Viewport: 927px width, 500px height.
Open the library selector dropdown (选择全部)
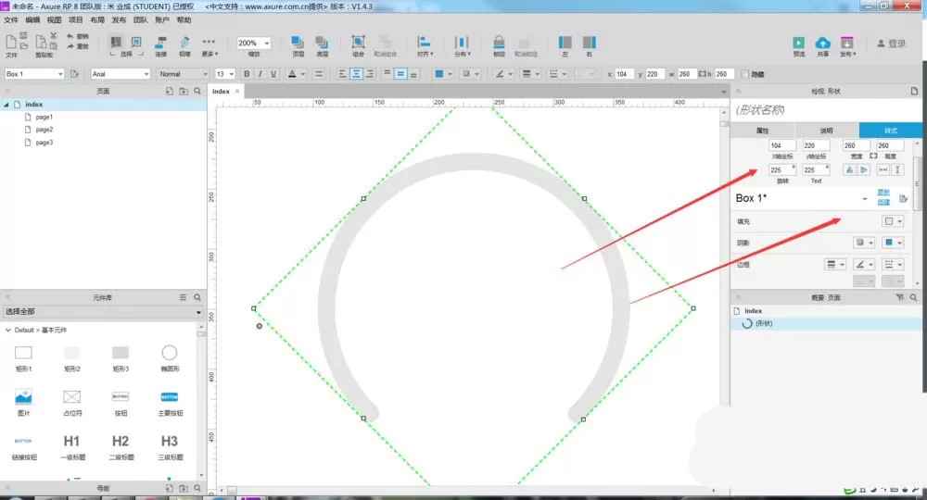pos(103,312)
